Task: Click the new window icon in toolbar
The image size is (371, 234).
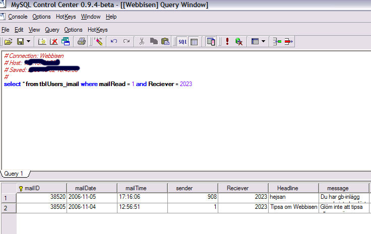Action: point(66,42)
